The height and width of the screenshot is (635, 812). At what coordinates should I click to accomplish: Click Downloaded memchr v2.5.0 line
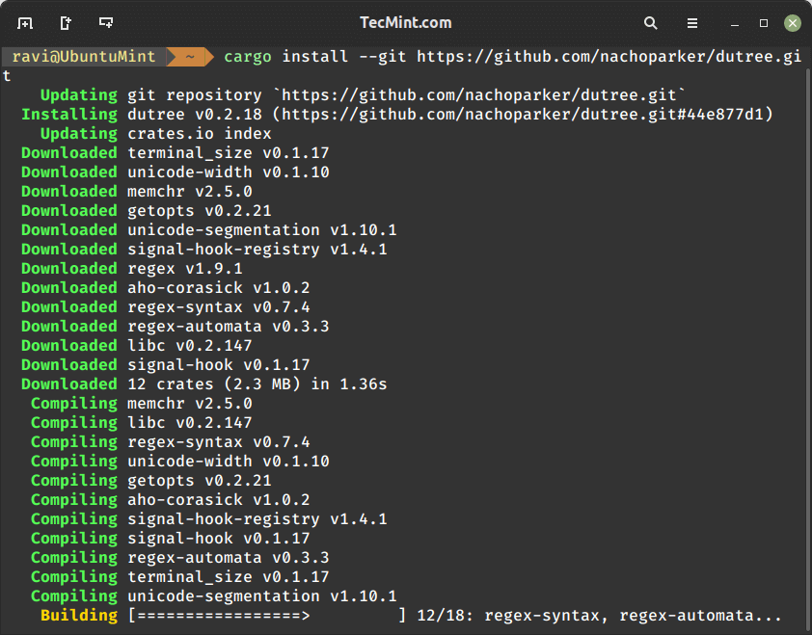pyautogui.click(x=137, y=192)
